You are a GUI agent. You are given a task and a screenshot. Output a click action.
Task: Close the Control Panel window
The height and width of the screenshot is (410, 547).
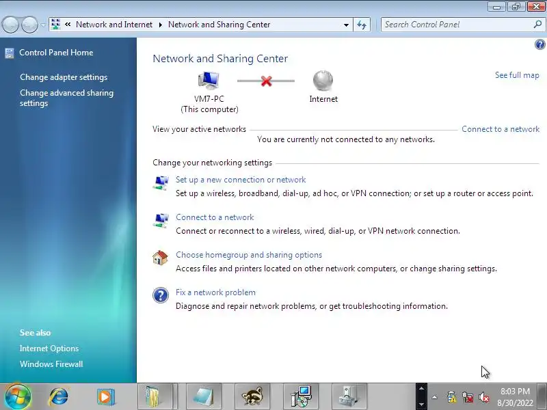(537, 7)
